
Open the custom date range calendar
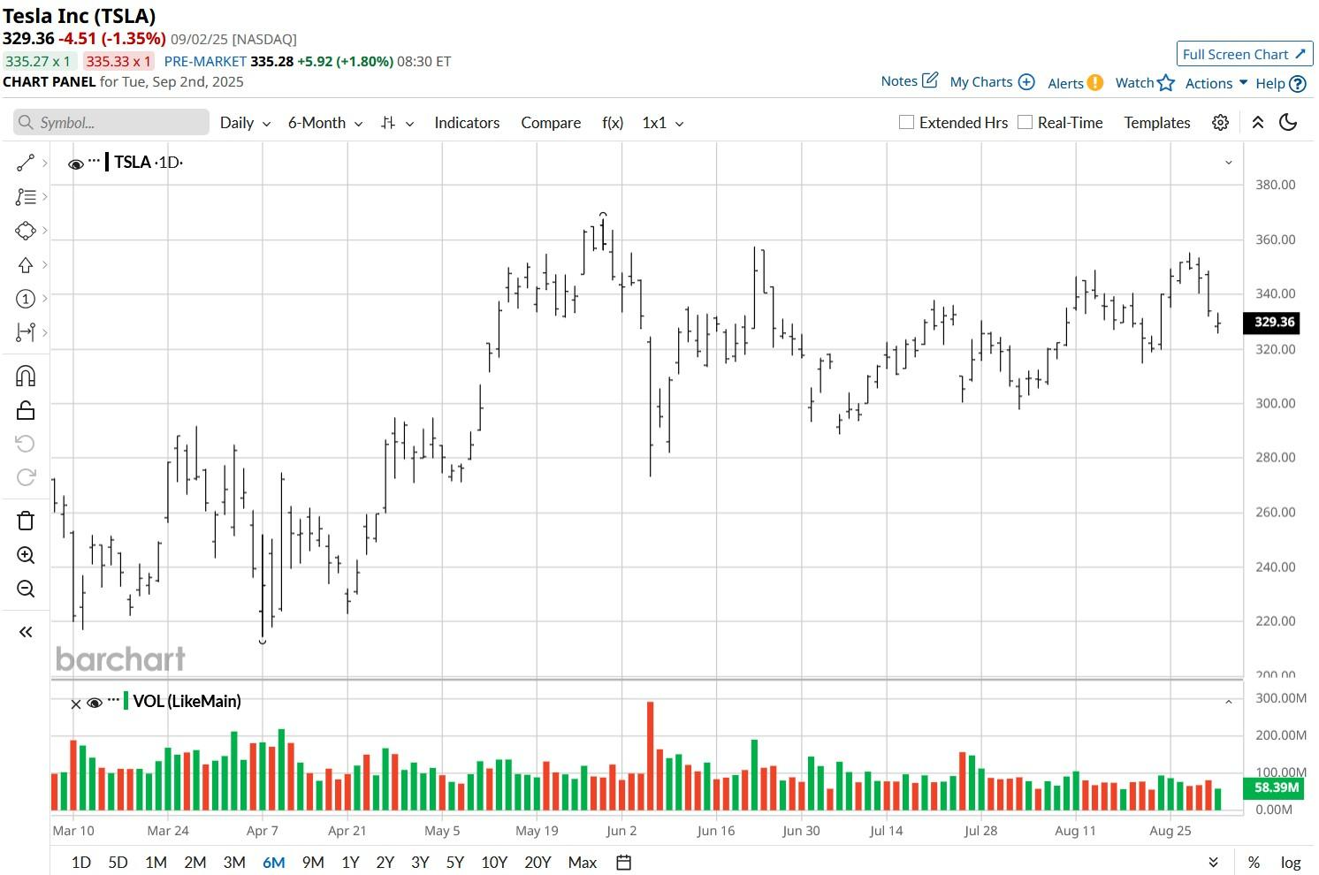pos(623,862)
